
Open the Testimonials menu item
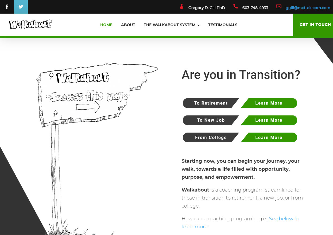(x=223, y=25)
